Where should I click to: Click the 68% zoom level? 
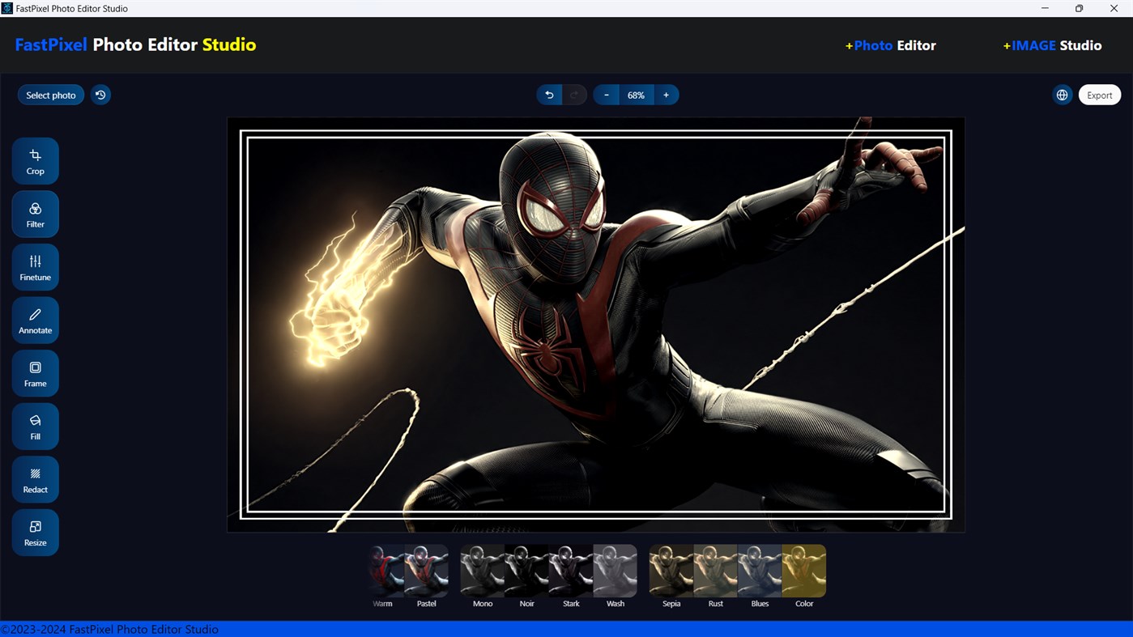point(636,95)
